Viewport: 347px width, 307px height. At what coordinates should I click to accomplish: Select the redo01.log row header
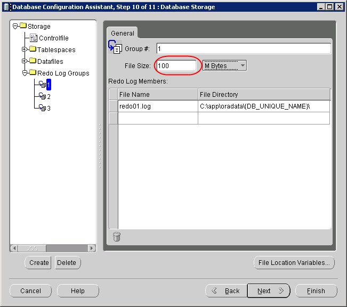[114, 106]
